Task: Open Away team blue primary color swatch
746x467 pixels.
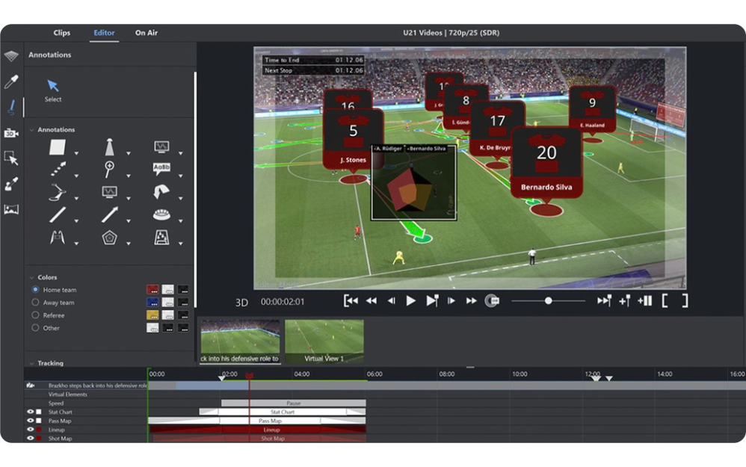Action: tap(152, 302)
